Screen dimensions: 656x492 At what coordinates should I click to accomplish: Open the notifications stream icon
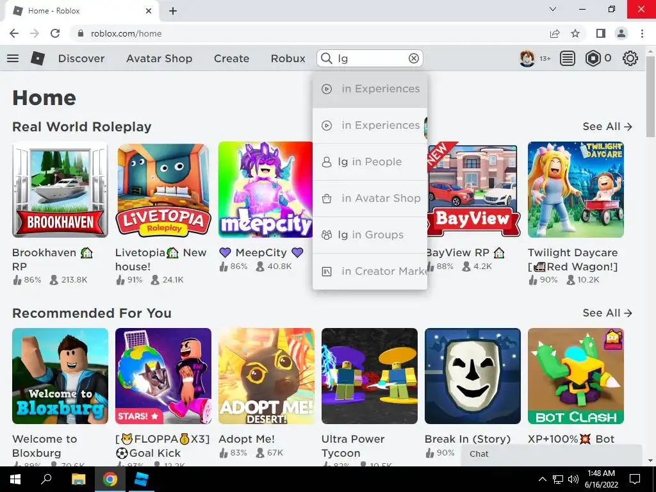(568, 58)
